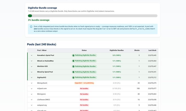This screenshot has width=186, height=111.
Task: Click the No bundles badge for Miningcore
Action: (84, 94)
